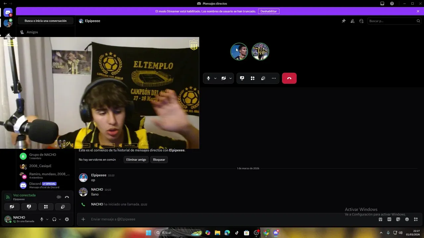Open the inbox icon in title bar
The height and width of the screenshot is (238, 424).
(382, 3)
